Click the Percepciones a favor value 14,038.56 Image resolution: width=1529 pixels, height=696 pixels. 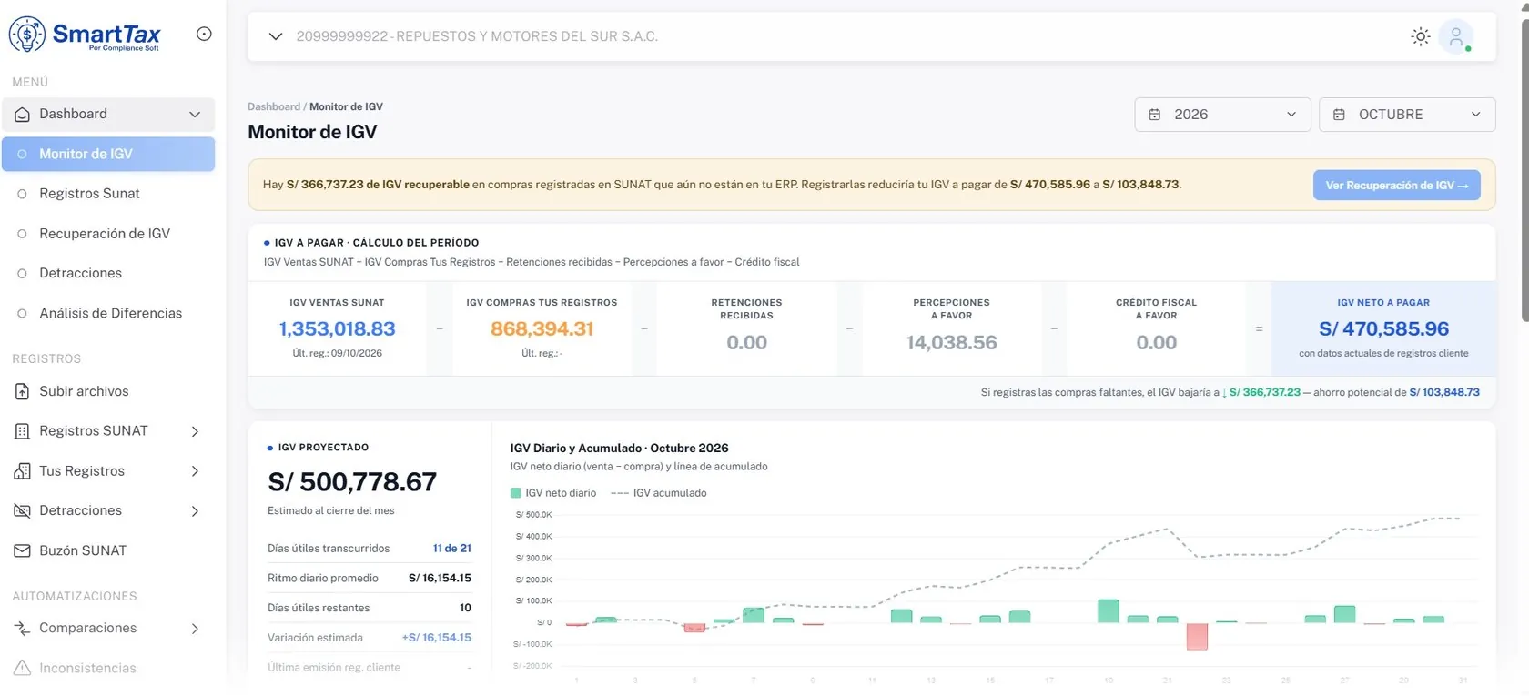(x=951, y=343)
